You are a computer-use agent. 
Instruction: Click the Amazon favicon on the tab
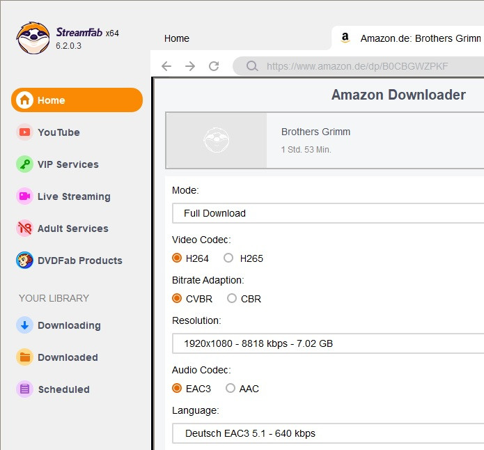(345, 38)
